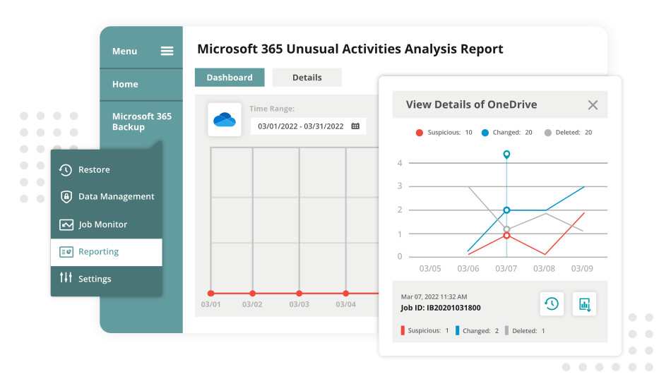Click the Job Monitor chart icon
The image size is (671, 391).
coord(66,224)
